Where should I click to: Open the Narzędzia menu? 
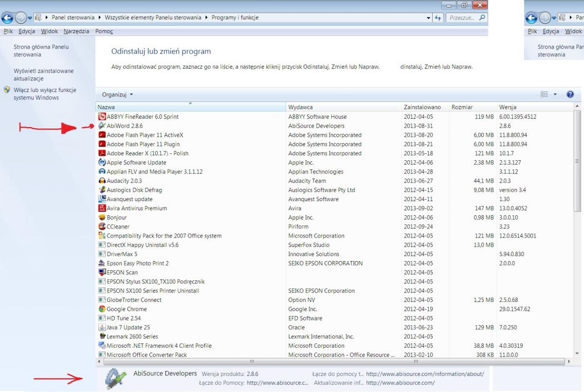coord(76,31)
